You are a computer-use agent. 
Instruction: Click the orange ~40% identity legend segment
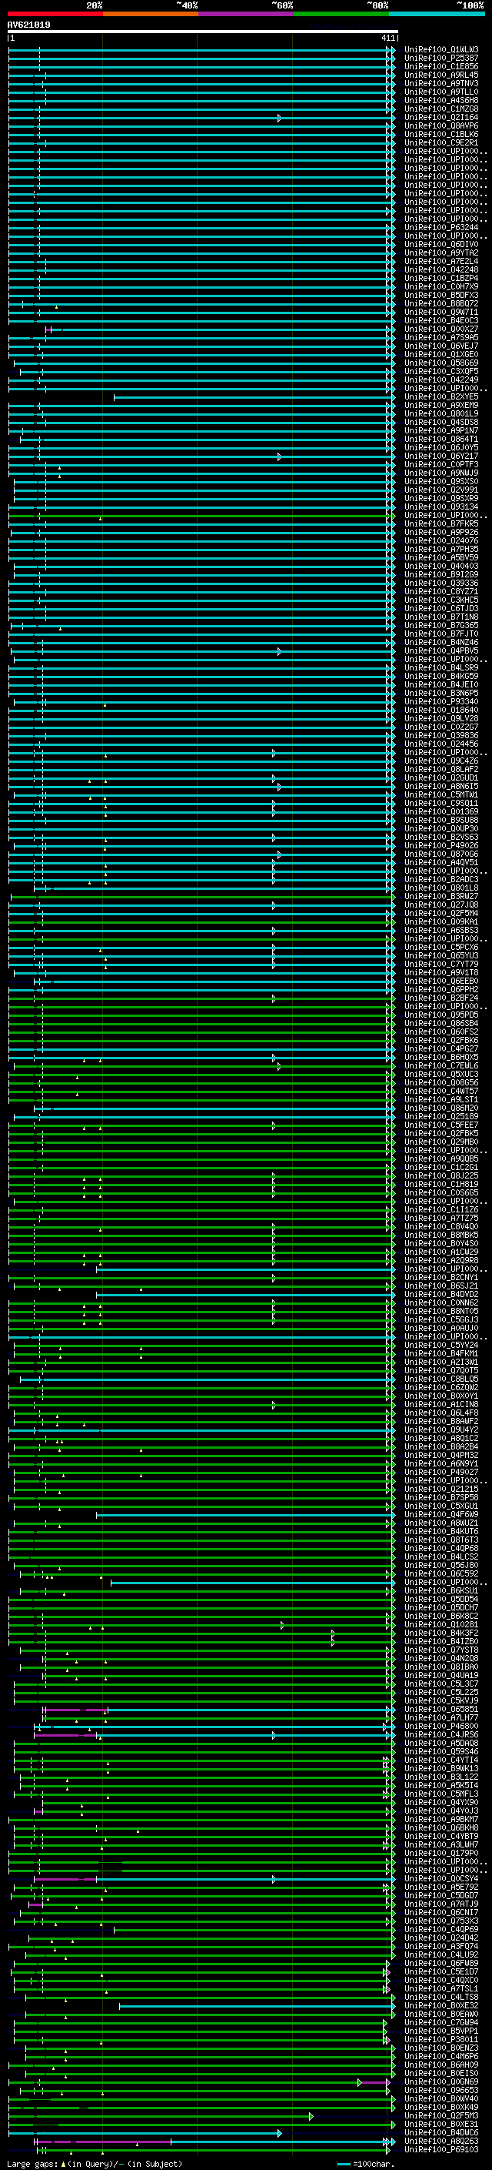150,14
